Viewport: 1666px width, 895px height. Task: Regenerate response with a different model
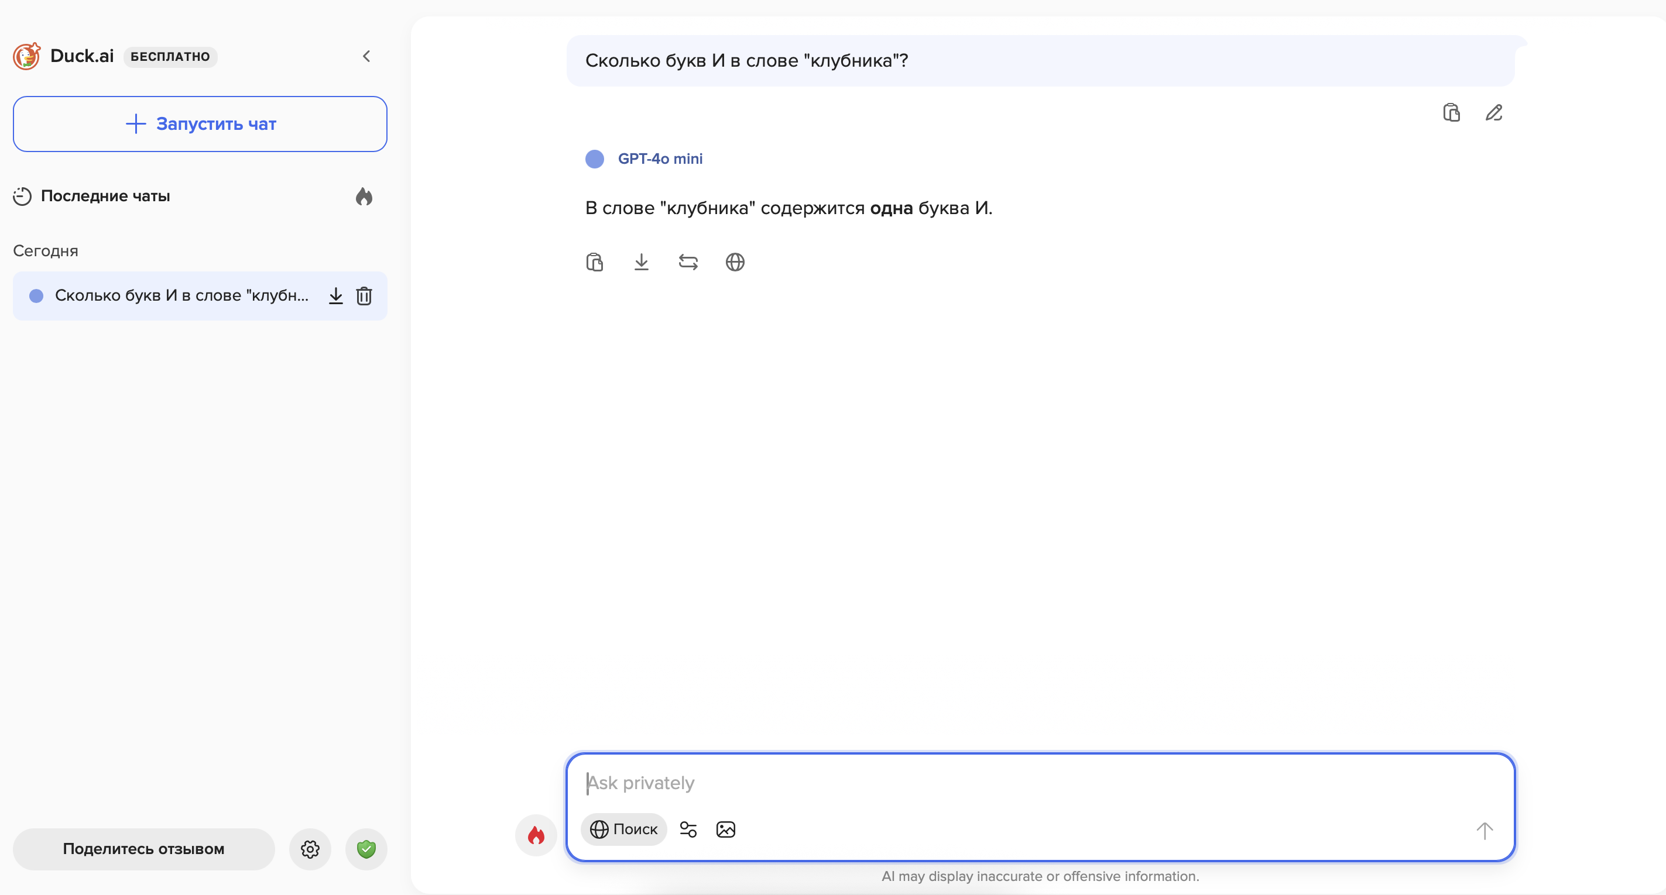[688, 263]
